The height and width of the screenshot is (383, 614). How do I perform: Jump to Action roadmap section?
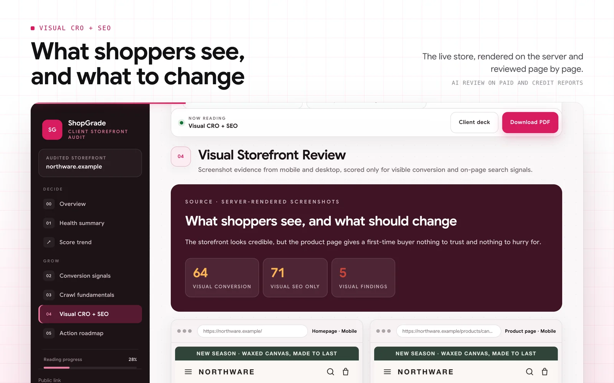(x=90, y=333)
